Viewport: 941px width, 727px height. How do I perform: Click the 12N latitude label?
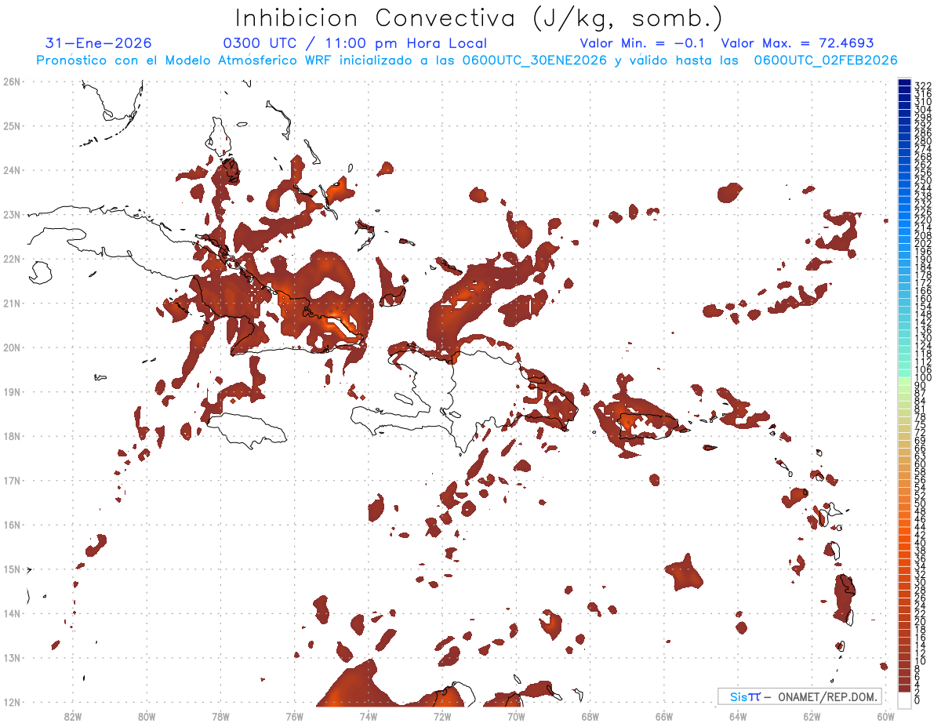click(x=12, y=702)
